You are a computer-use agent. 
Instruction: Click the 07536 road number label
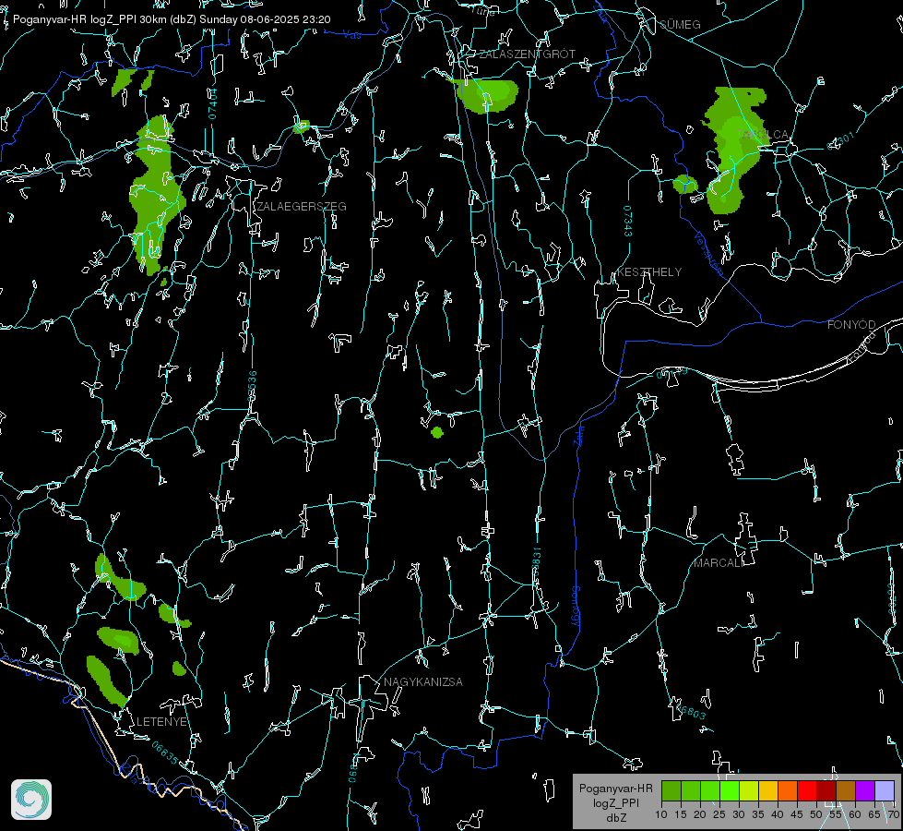pos(252,386)
